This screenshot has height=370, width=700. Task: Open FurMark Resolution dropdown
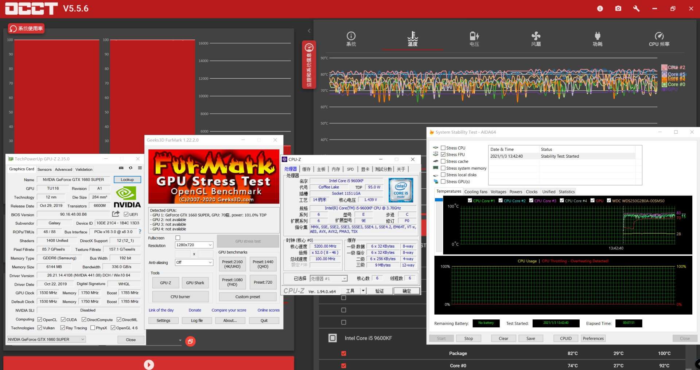pyautogui.click(x=194, y=245)
